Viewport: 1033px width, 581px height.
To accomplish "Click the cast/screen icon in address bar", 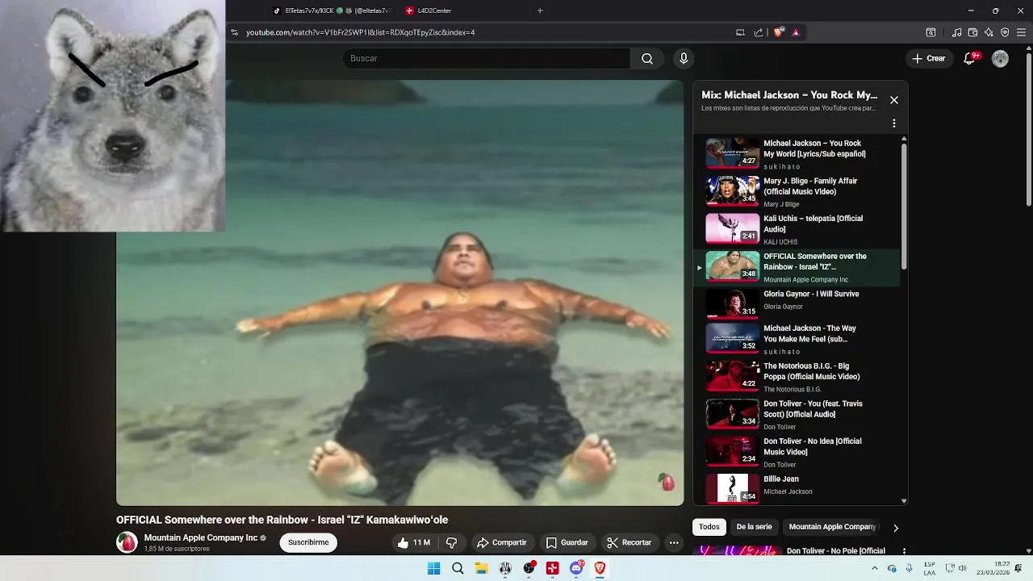I will (740, 32).
